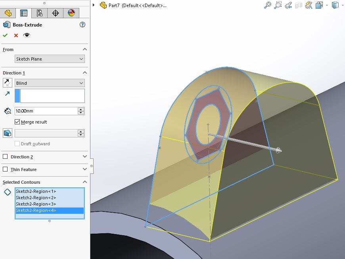Click the Reverse Direction button
Screen dimensions: 345x259
pyautogui.click(x=7, y=83)
